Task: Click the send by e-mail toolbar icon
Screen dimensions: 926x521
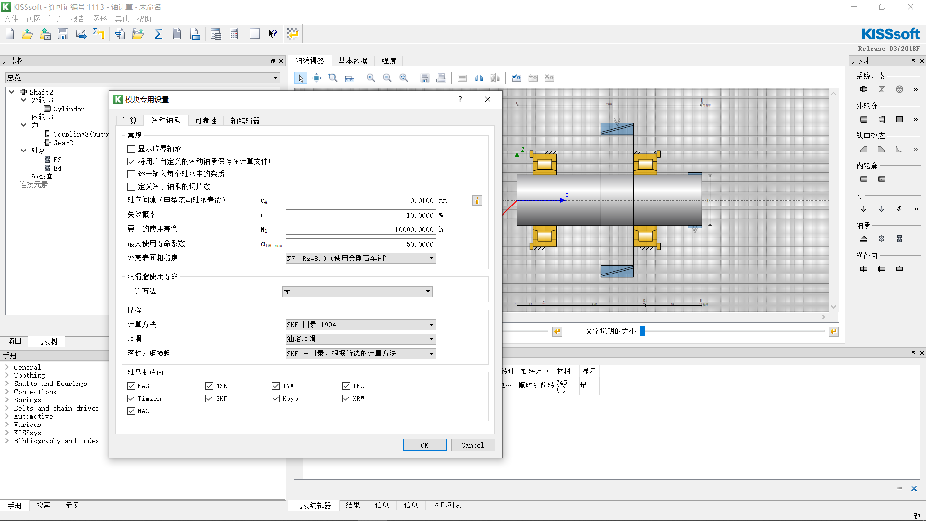Action: coord(81,34)
